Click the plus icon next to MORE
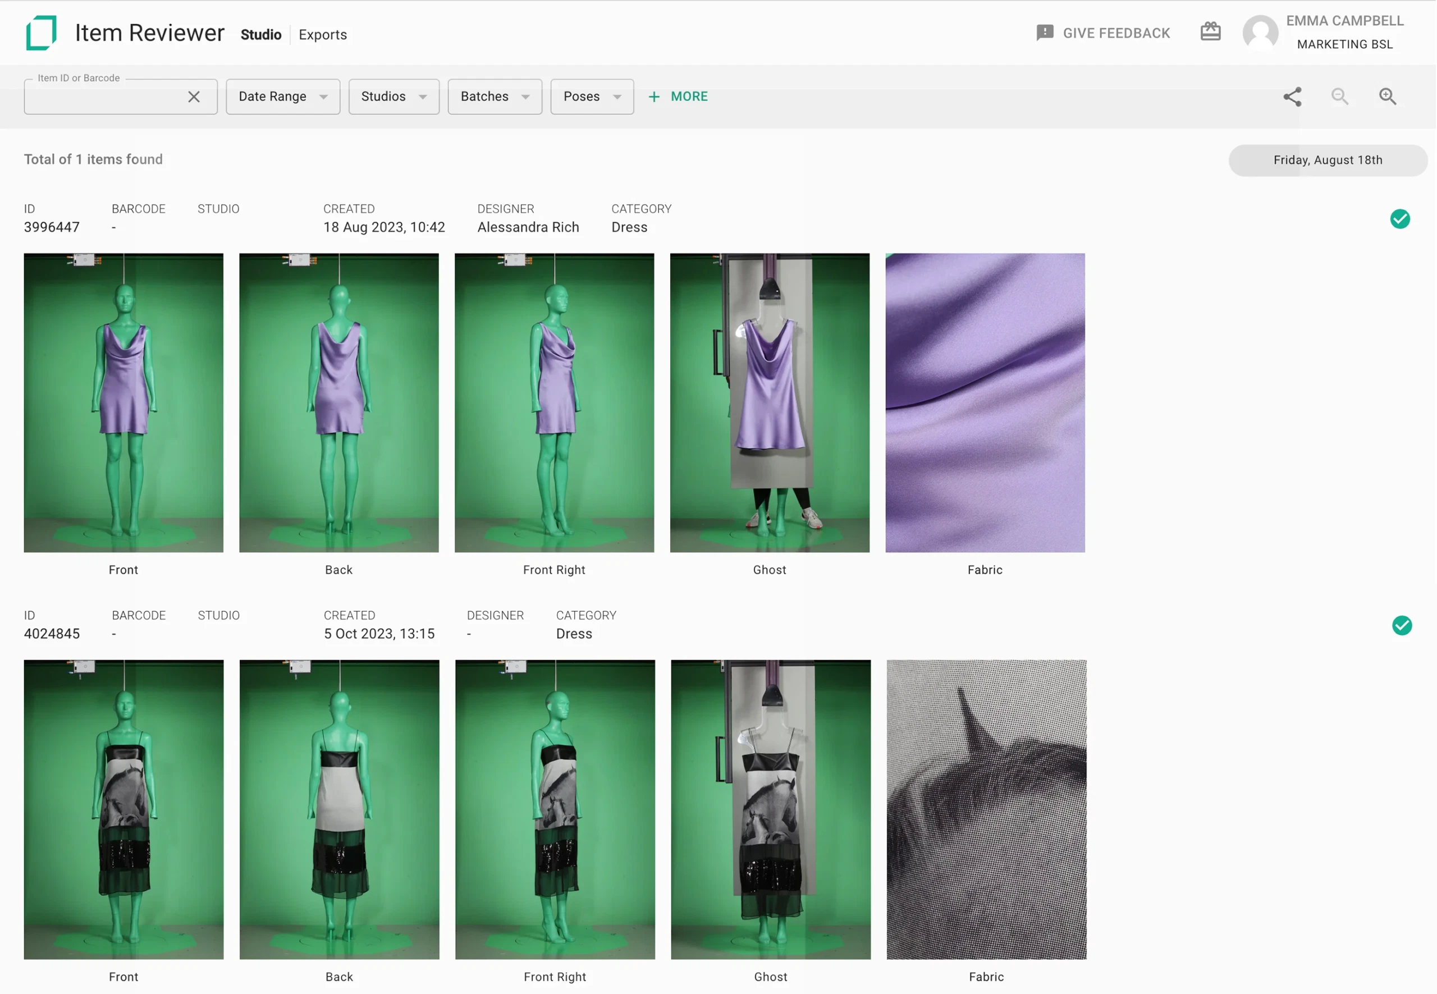 pos(654,97)
